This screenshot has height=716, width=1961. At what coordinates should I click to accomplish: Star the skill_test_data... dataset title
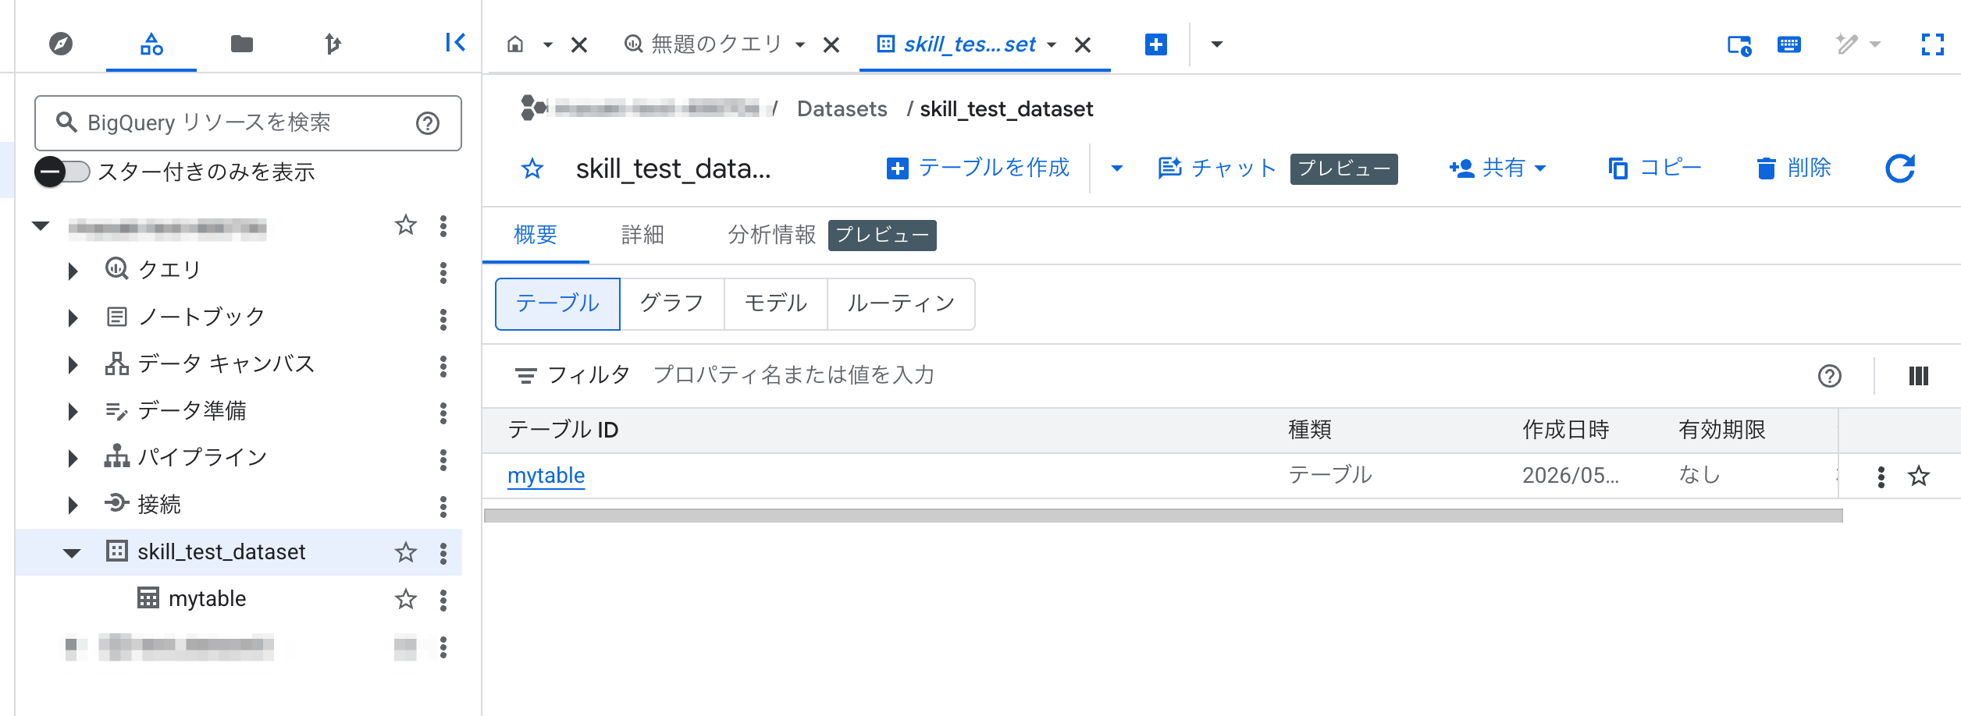coord(532,168)
